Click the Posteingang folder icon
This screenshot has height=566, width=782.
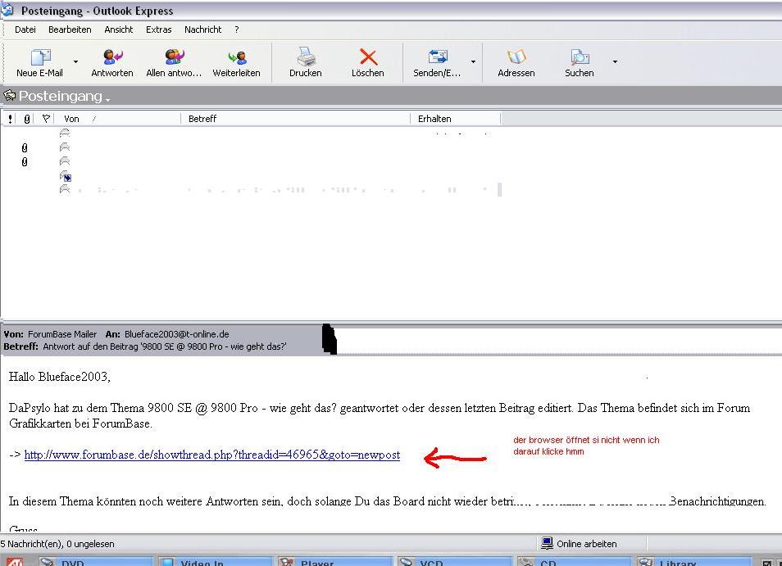10,95
